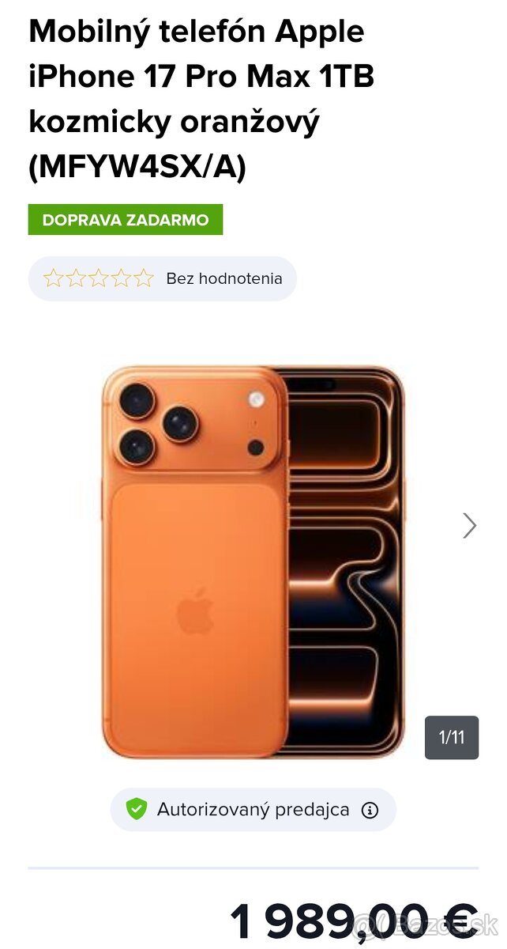The height and width of the screenshot is (949, 507).
Task: Select the third rating star
Action: [x=98, y=278]
